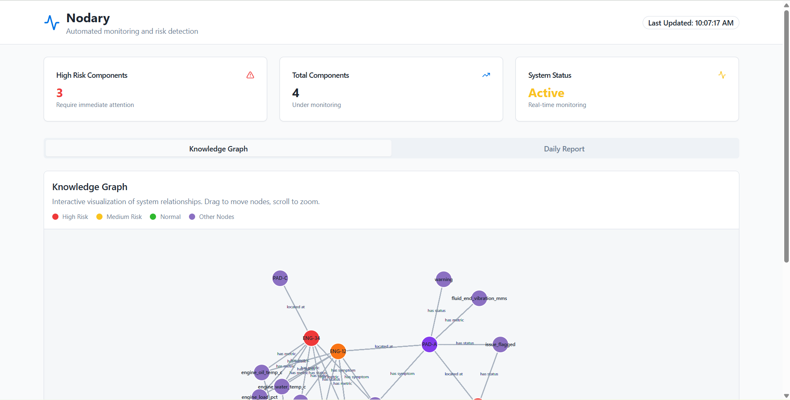Click the red High Risk legend dot
790x400 pixels.
pos(56,217)
